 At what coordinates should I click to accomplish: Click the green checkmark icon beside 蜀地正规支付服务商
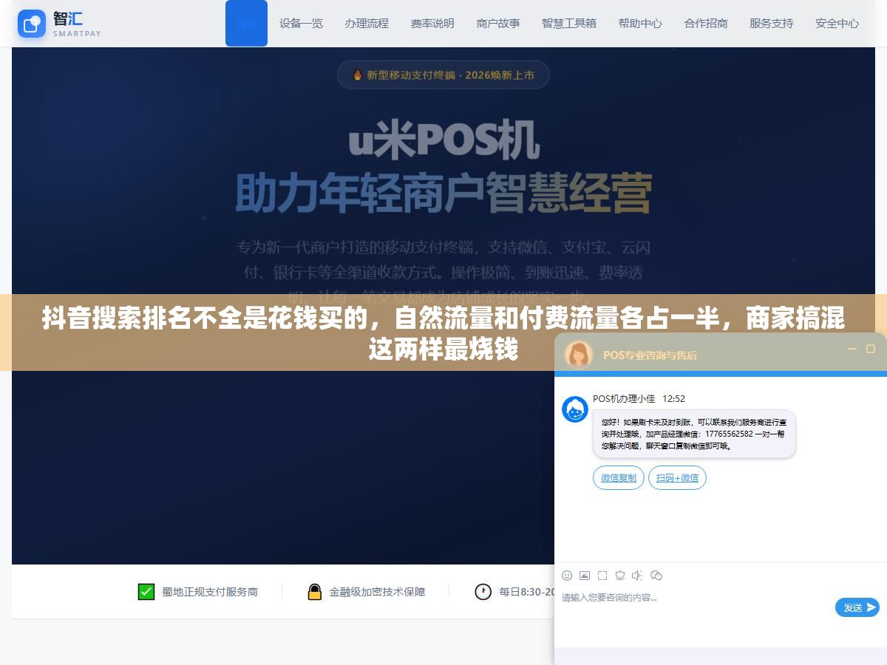(146, 592)
